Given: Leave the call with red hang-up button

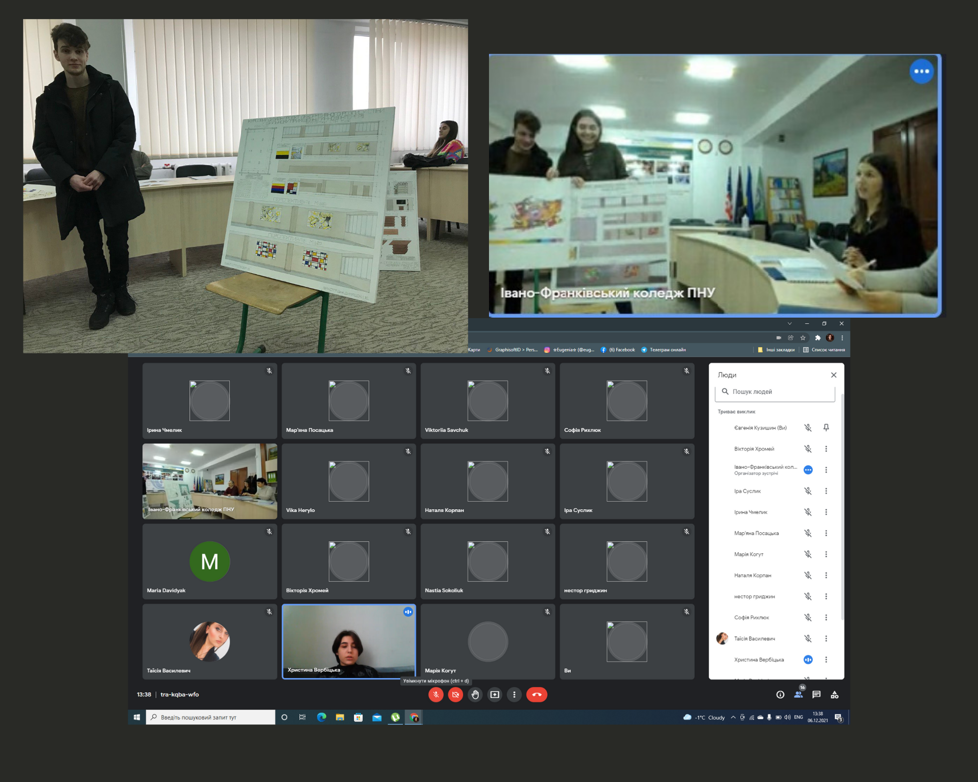Looking at the screenshot, I should coord(536,695).
